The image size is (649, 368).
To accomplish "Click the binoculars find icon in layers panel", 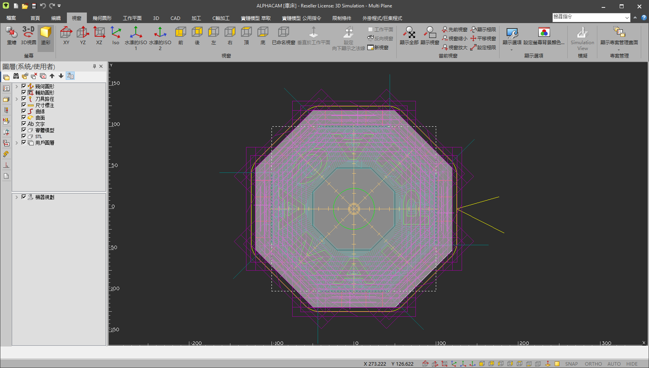I will pos(16,76).
